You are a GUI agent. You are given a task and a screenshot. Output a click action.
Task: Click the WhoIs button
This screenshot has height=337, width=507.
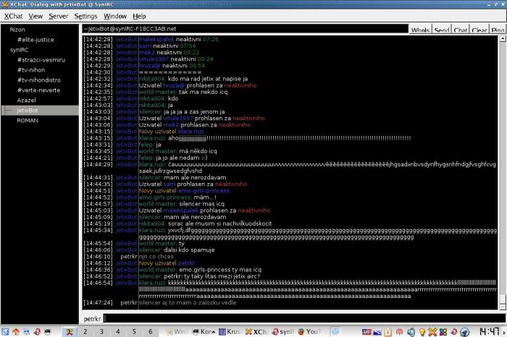[420, 30]
